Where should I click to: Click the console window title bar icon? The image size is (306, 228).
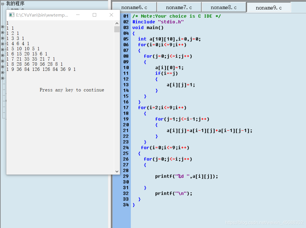(11, 15)
